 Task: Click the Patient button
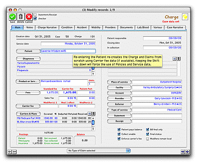pyautogui.click(x=28, y=51)
